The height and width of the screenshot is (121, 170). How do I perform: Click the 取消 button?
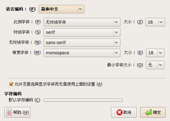coord(124,112)
